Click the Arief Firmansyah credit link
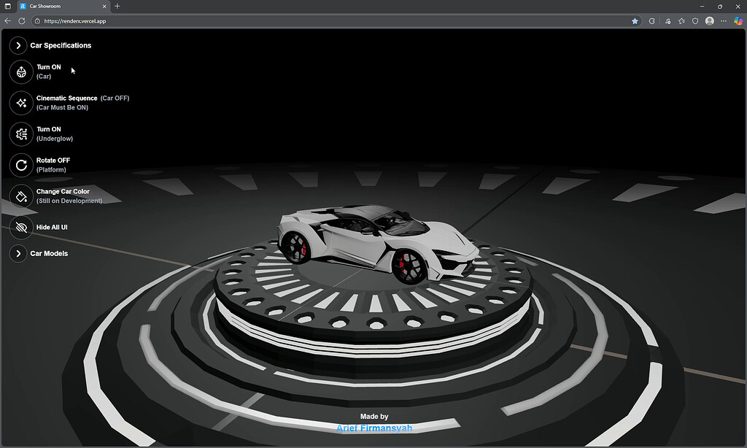 375,429
